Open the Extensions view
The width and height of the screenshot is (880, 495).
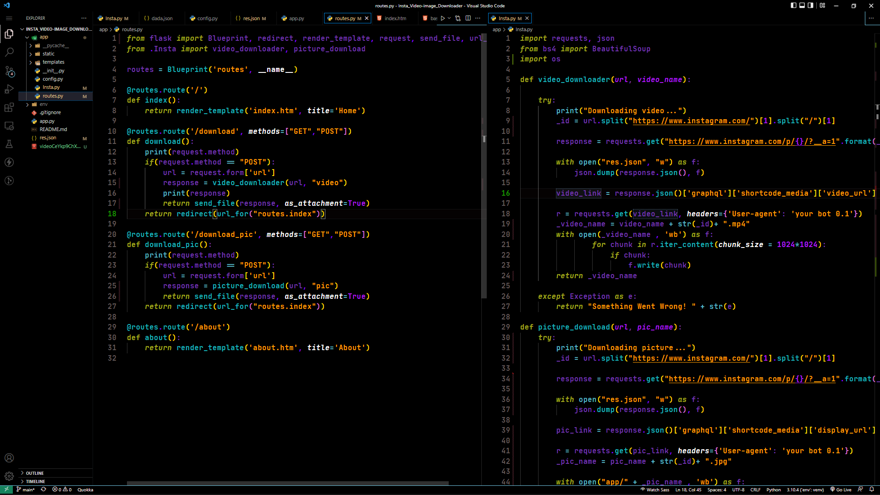tap(9, 108)
